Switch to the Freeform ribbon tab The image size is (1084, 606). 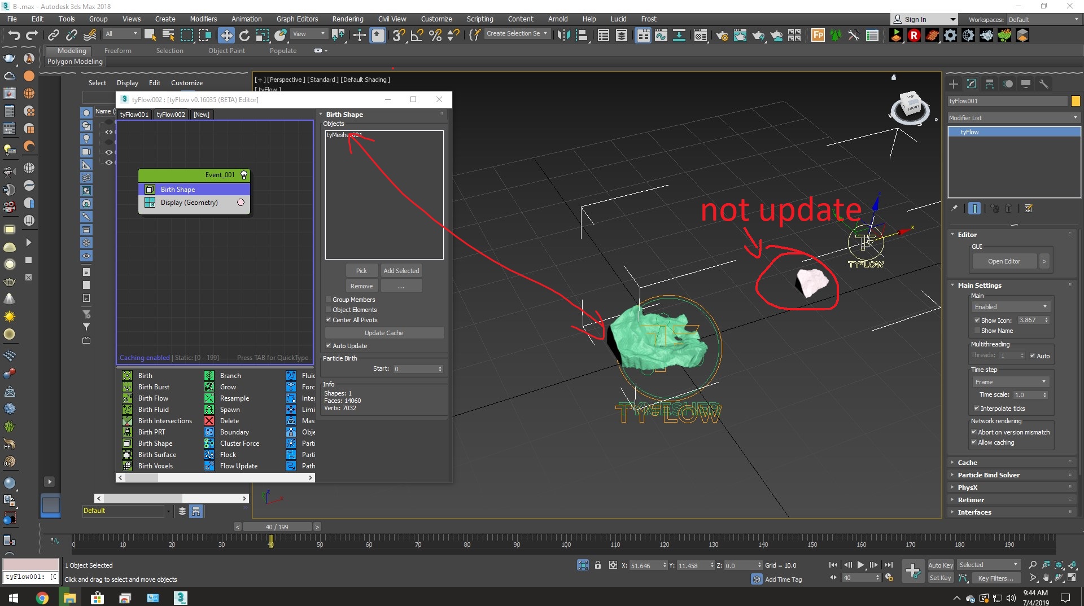(x=117, y=51)
